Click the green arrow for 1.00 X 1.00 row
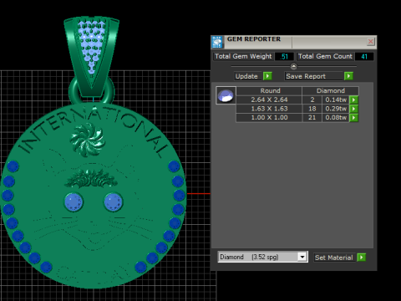The image size is (401, 301). coord(353,118)
